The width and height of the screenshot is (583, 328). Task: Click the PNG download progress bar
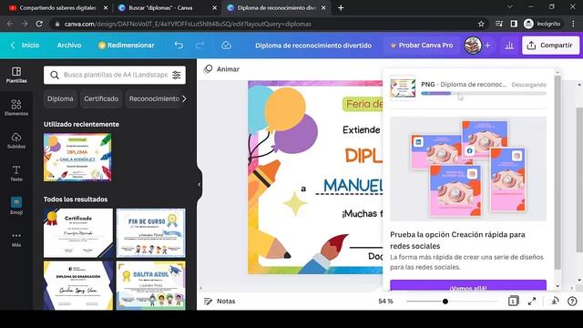click(x=484, y=93)
